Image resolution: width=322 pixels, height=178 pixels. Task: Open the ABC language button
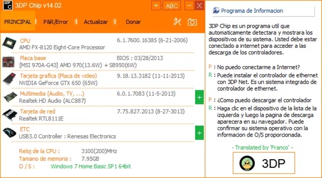[x=172, y=6]
